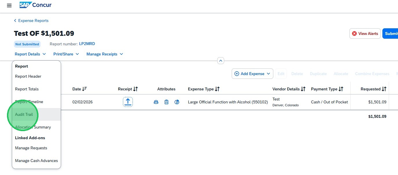Open the Add Expense dropdown button
Viewport: 398px width, 175px height.
(x=253, y=74)
